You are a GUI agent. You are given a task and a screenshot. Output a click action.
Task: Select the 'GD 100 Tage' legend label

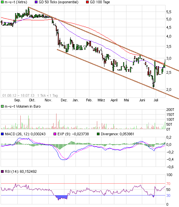pos(100,2)
